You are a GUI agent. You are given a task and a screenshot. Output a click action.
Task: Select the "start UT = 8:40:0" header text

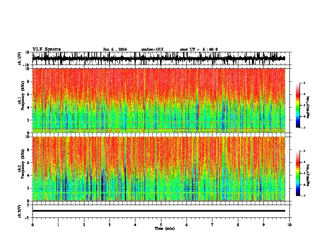[x=199, y=49]
